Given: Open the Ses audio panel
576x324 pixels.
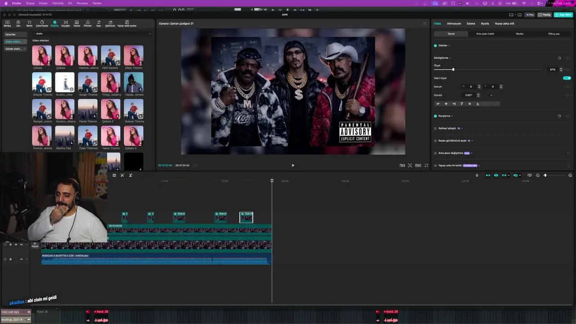Looking at the screenshot, I should pyautogui.click(x=18, y=23).
